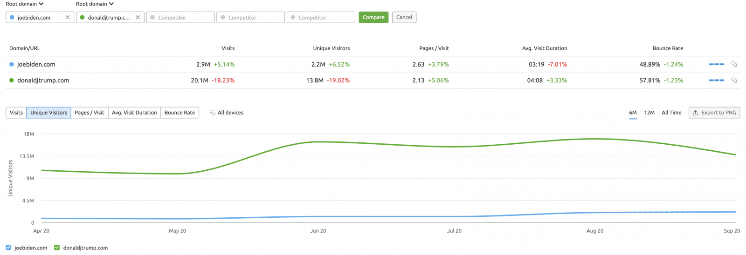Remove donaldjtrump.com from the comparison
The width and height of the screenshot is (746, 255).
click(x=138, y=18)
